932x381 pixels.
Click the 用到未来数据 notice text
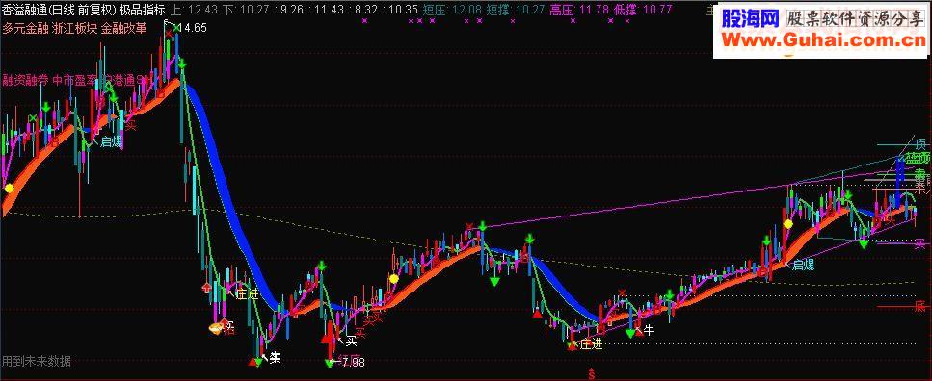pos(37,361)
